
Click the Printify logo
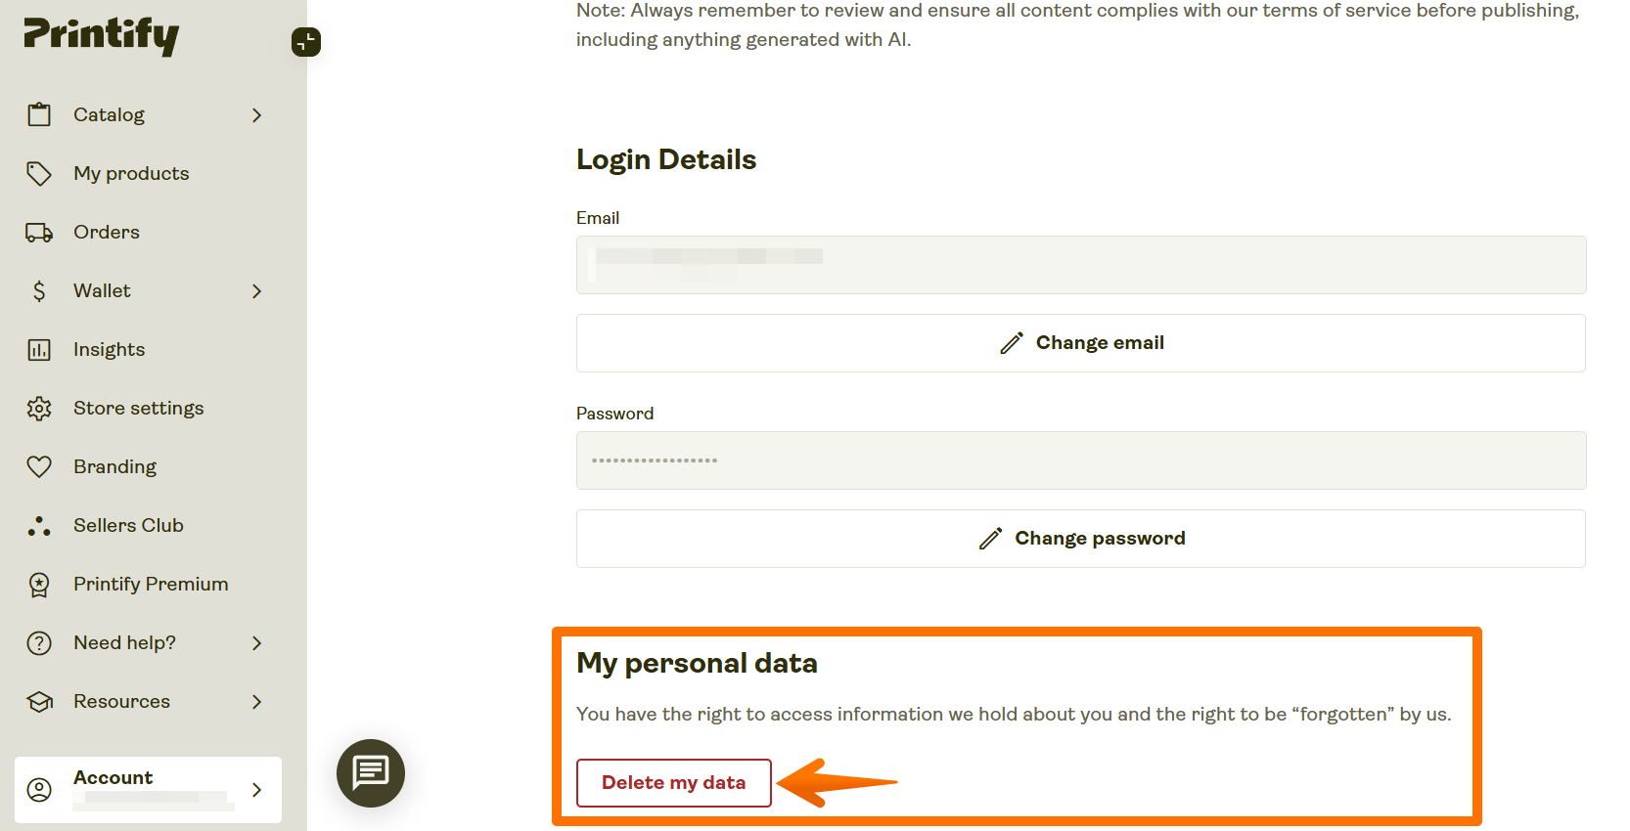click(x=101, y=36)
